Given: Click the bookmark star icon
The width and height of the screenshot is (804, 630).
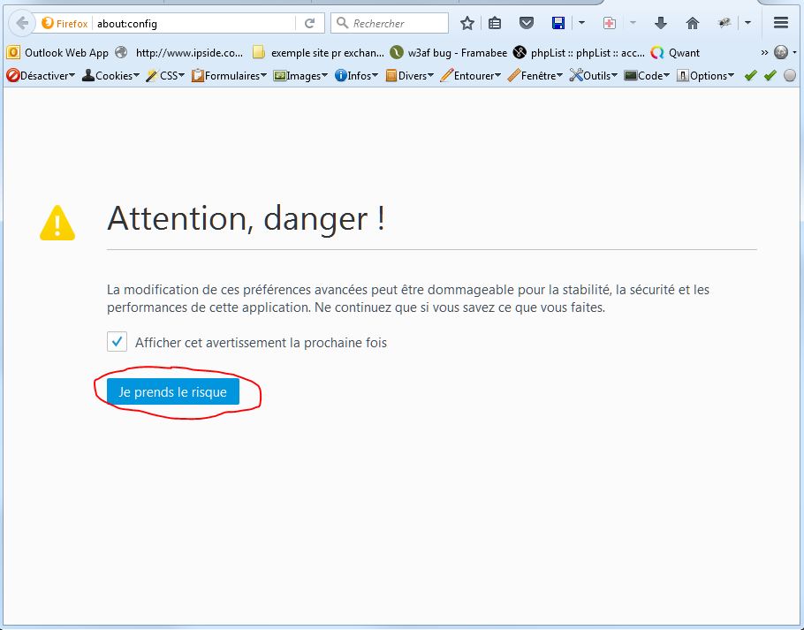Looking at the screenshot, I should pos(467,24).
